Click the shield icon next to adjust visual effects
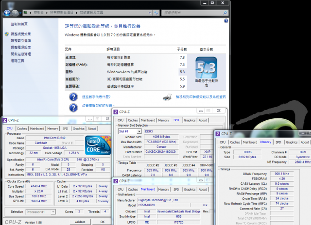Image resolution: width=311 pixels, height=225 pixels. click(x=7, y=34)
